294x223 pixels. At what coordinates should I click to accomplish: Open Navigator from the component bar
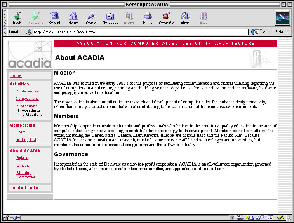[240, 218]
